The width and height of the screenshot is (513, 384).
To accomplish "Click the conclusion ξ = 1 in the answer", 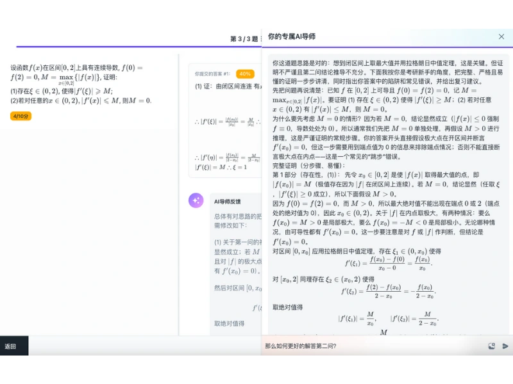I will click(x=239, y=167).
